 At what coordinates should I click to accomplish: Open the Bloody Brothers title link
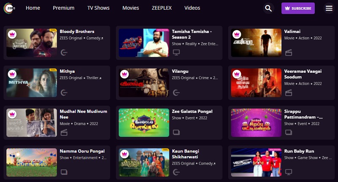pyautogui.click(x=77, y=31)
